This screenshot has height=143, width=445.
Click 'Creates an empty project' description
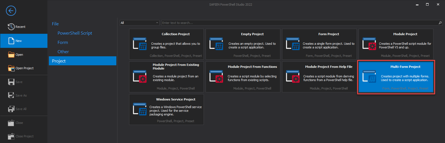[x=252, y=46]
